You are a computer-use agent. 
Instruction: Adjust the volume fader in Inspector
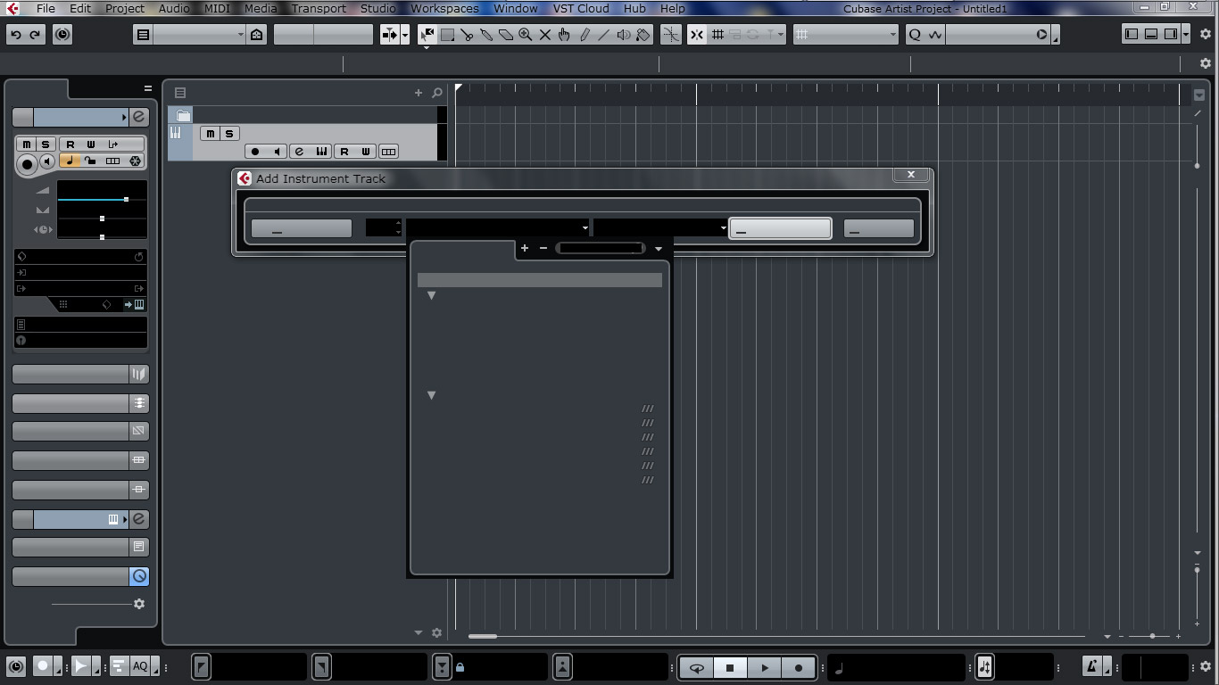(x=126, y=199)
